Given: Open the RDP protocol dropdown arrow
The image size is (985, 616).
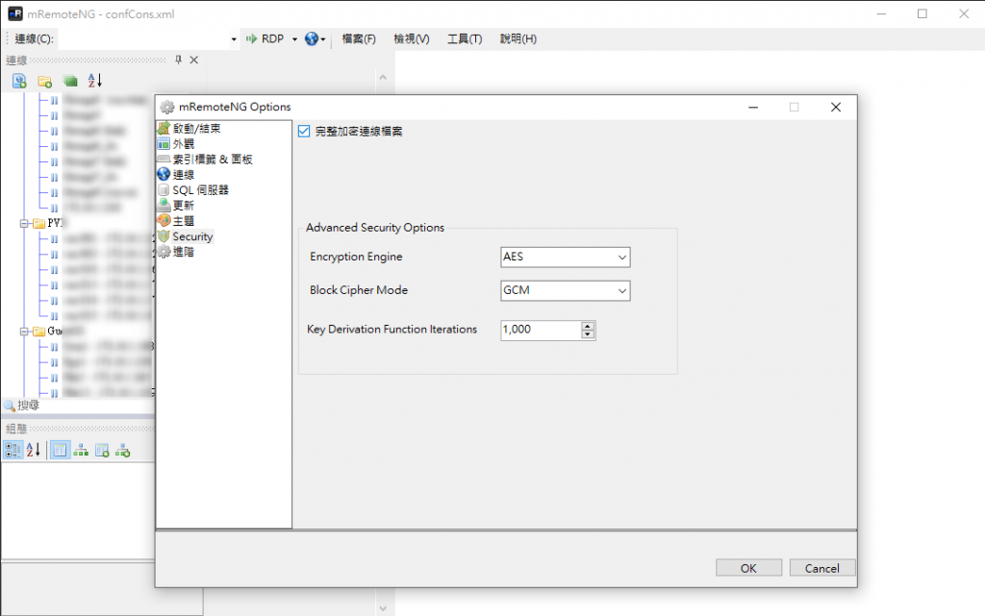Looking at the screenshot, I should click(x=294, y=38).
